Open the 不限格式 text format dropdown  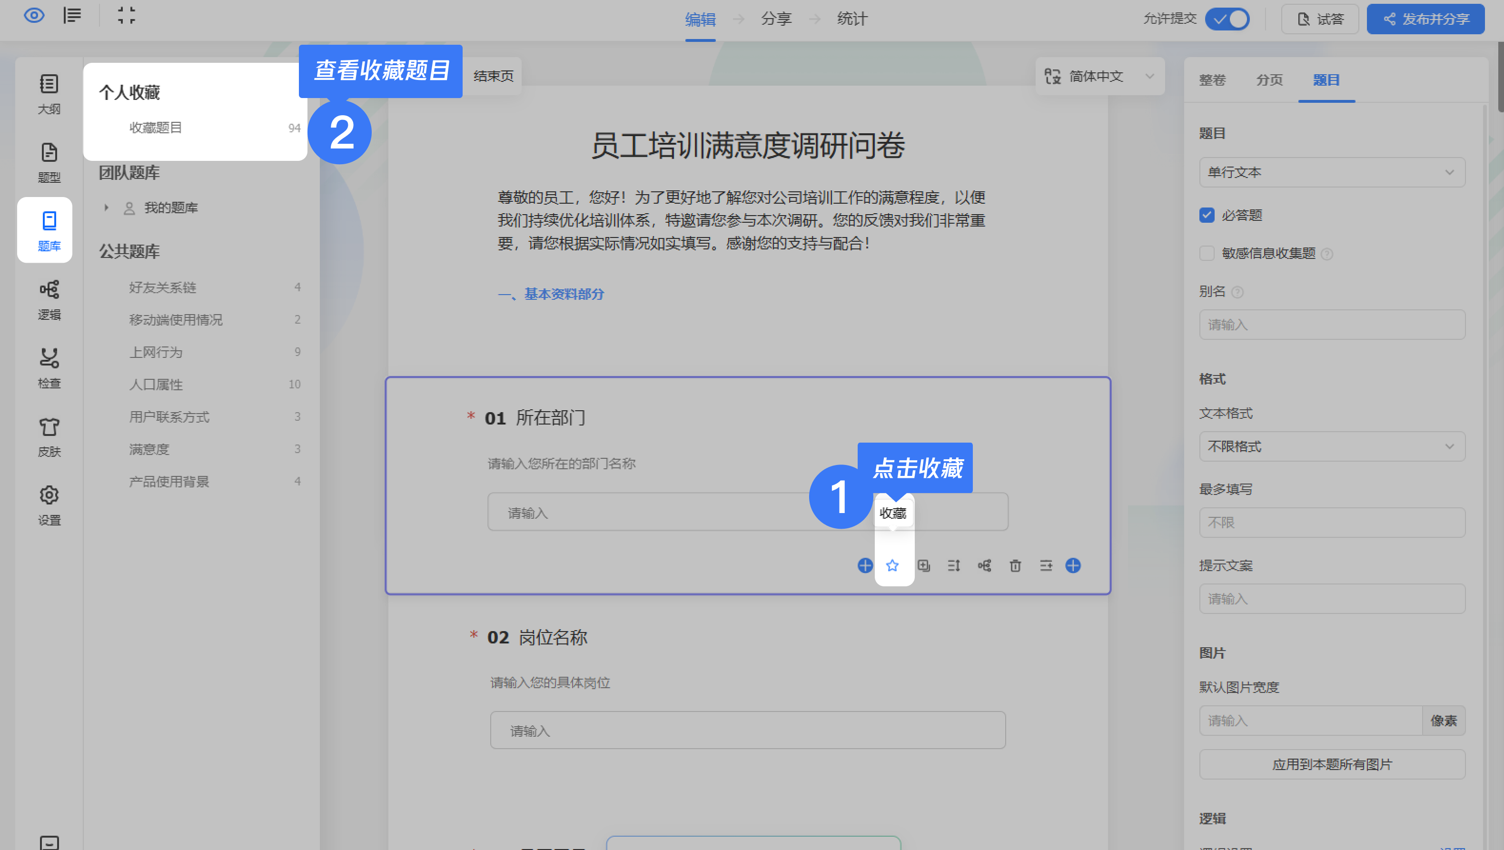pyautogui.click(x=1332, y=446)
